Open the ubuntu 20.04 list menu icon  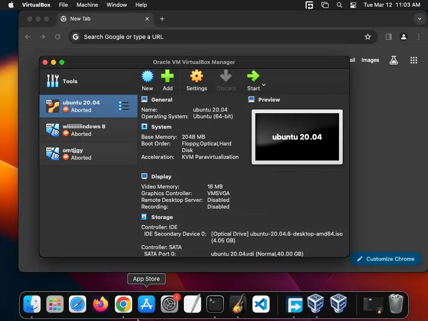124,106
